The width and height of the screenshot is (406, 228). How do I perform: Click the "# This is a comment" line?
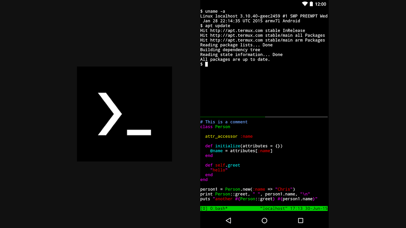tap(224, 122)
